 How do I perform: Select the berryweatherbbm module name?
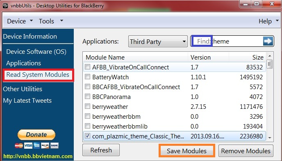[116, 117]
